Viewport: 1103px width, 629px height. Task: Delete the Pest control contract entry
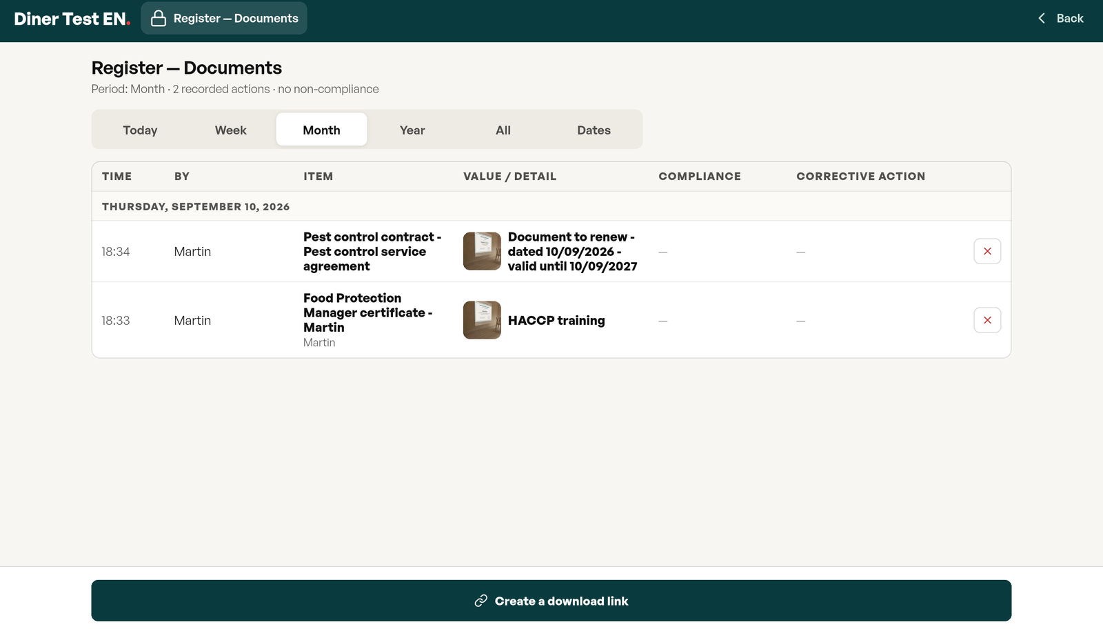[987, 251]
